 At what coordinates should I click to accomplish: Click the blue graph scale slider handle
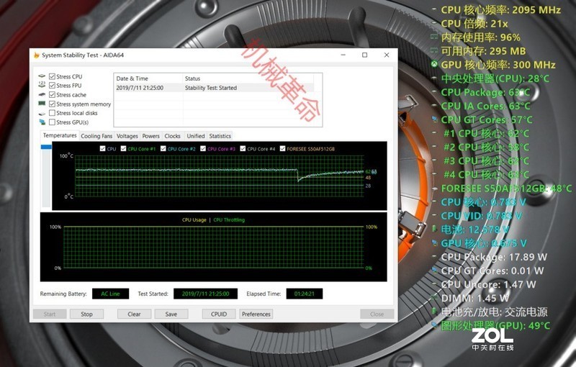[x=46, y=147]
